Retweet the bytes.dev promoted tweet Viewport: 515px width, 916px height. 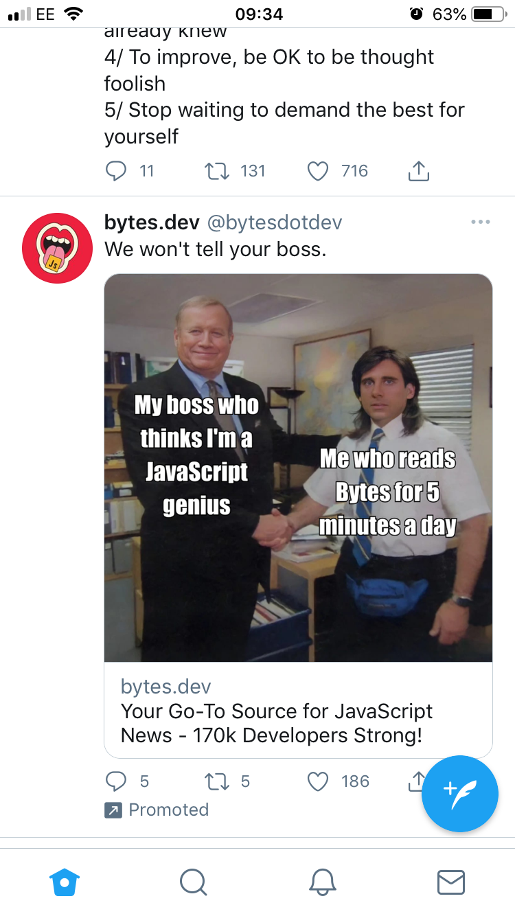pos(218,781)
